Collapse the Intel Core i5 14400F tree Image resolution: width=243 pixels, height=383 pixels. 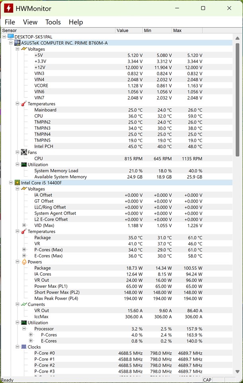[11, 183]
